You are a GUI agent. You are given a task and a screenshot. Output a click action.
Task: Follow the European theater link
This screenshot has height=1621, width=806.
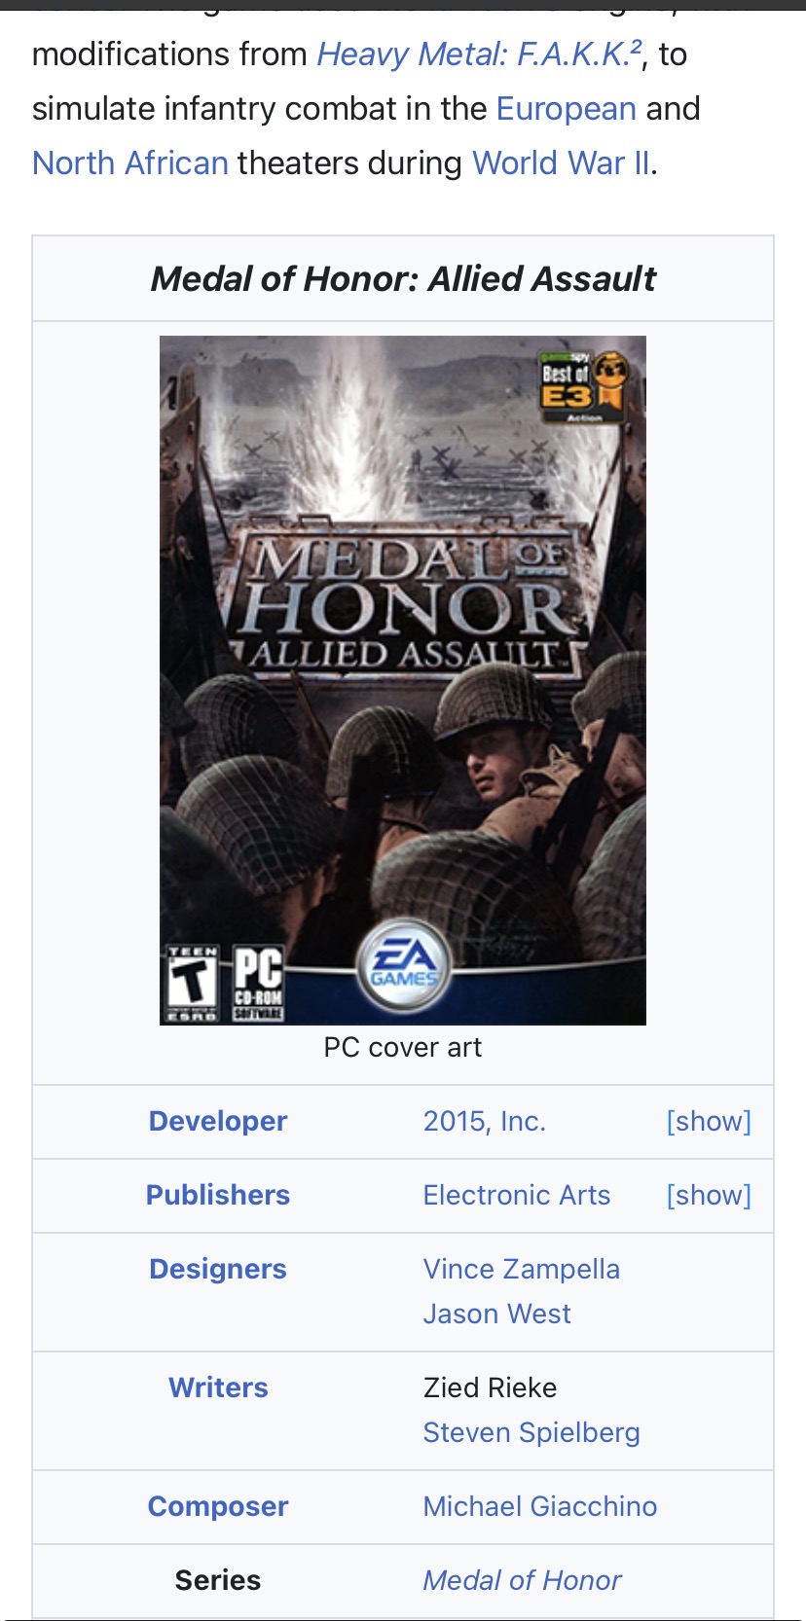(x=567, y=108)
